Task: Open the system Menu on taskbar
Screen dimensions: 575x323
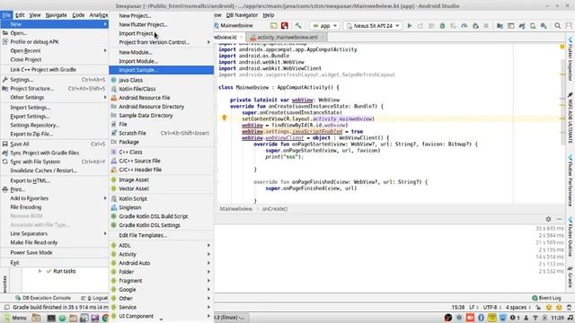Action: (14, 318)
